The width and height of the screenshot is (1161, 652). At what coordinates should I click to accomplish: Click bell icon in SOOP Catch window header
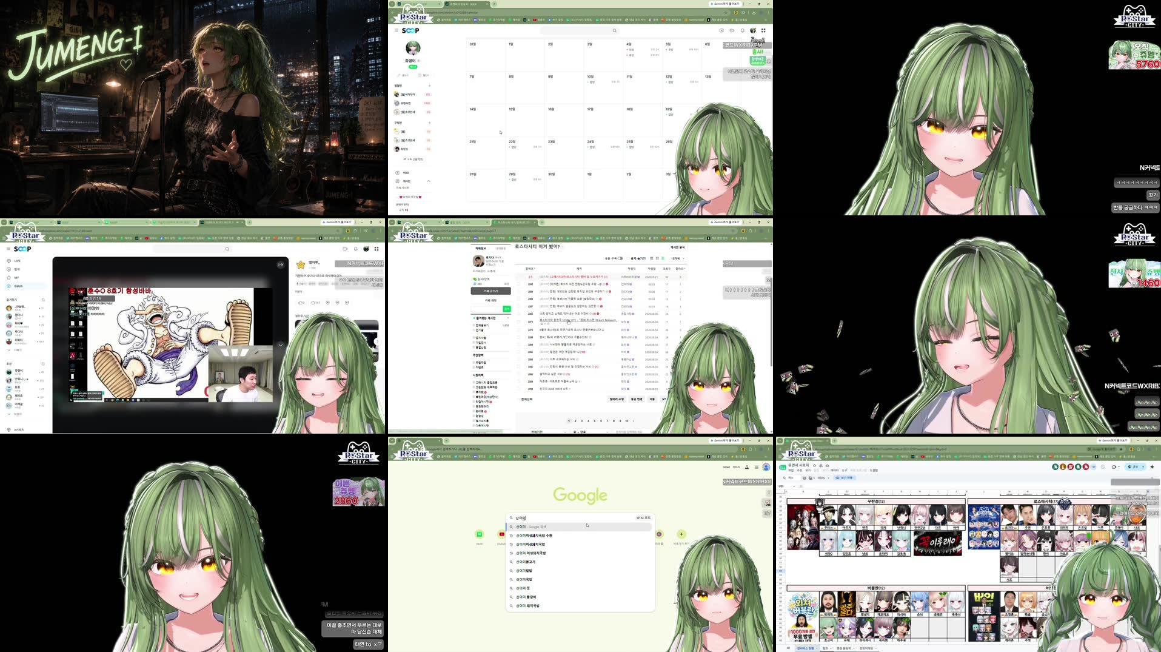[x=356, y=249]
